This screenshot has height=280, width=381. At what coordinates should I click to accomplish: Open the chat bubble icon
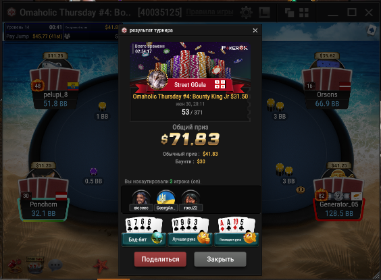[55, 265]
